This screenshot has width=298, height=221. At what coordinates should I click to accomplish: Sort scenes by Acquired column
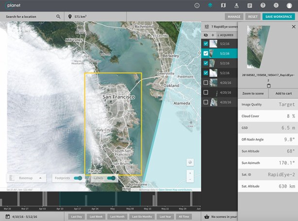[x=225, y=35]
